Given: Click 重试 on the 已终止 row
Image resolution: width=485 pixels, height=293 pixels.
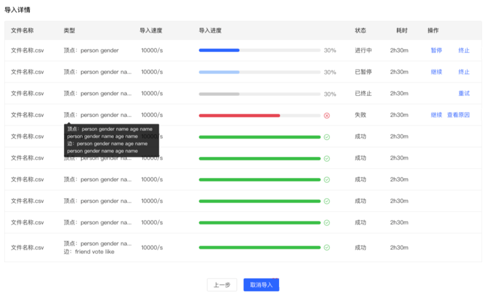Looking at the screenshot, I should [x=464, y=94].
